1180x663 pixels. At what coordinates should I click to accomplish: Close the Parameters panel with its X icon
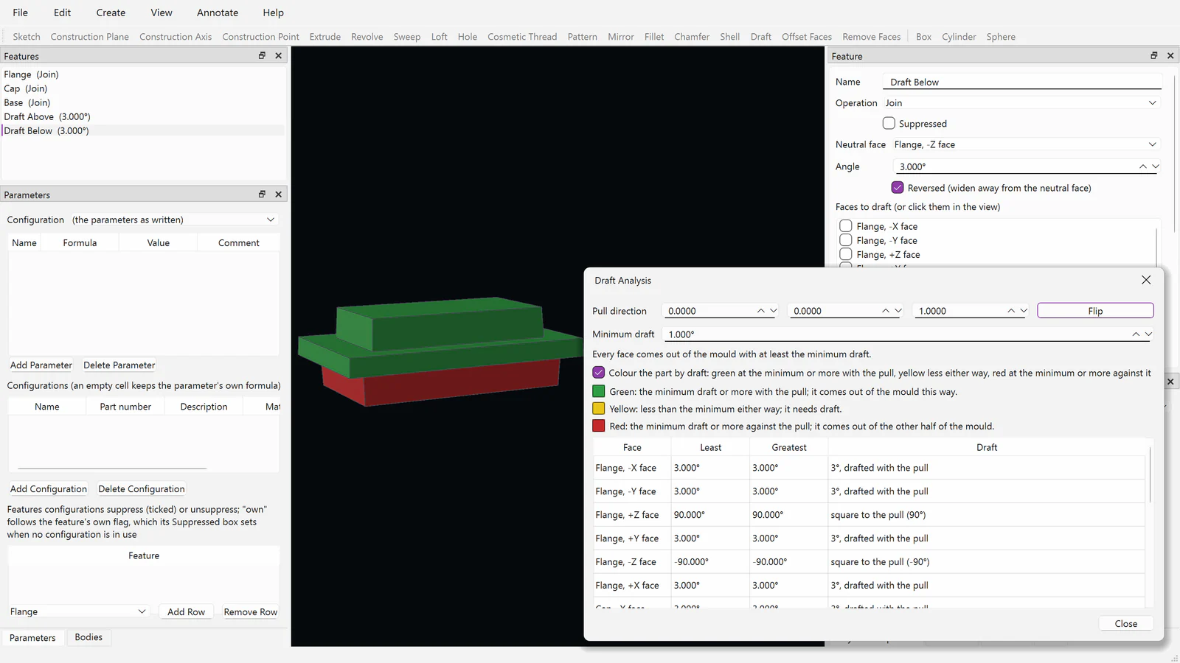point(279,194)
